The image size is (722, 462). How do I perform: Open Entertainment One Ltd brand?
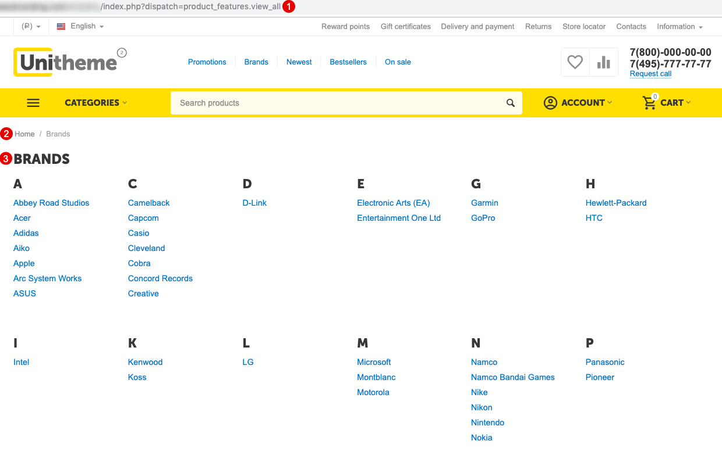pos(399,218)
